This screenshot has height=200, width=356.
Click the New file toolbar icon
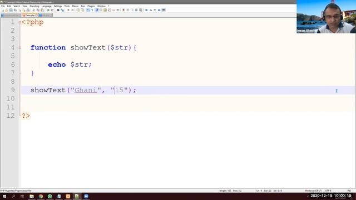click(x=3, y=10)
